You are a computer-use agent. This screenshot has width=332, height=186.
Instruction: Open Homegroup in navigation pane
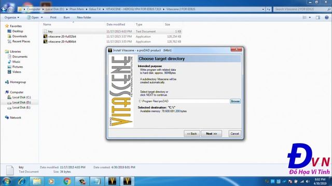[x=18, y=82]
